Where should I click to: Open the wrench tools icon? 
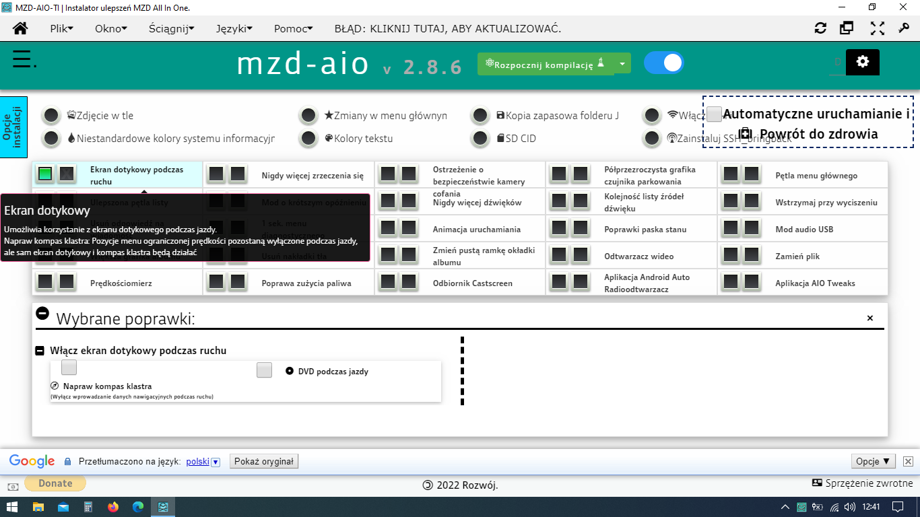coord(904,28)
